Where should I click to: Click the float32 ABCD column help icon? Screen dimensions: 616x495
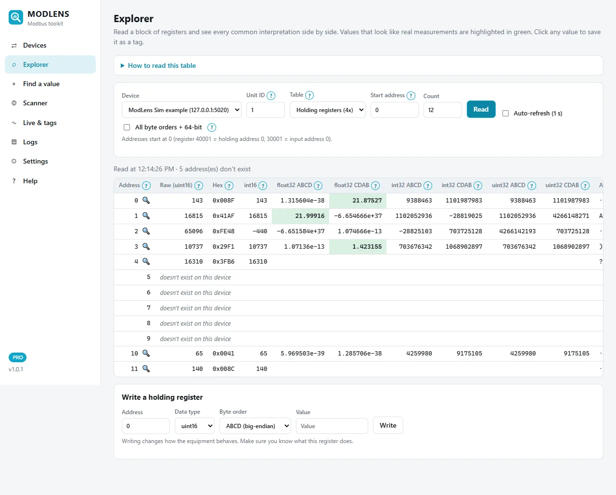point(318,186)
